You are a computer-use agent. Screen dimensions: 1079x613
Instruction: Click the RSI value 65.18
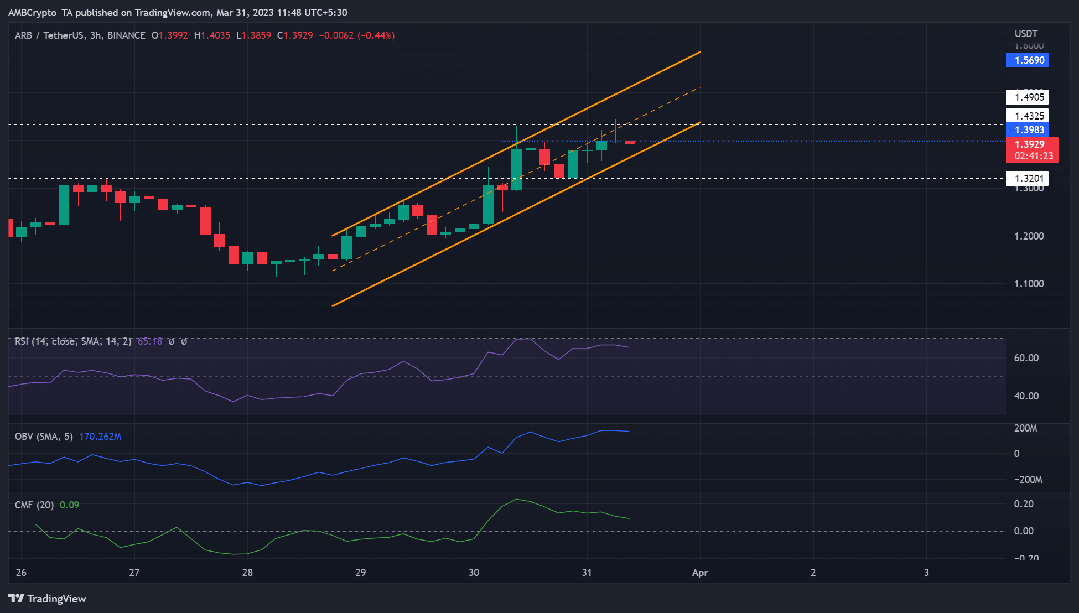(x=150, y=341)
